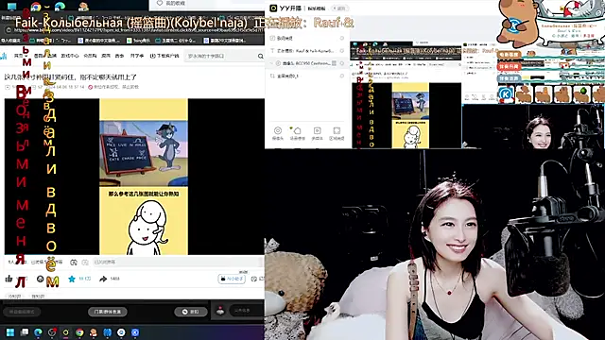Click the Tom and Jerry video player

(134, 177)
